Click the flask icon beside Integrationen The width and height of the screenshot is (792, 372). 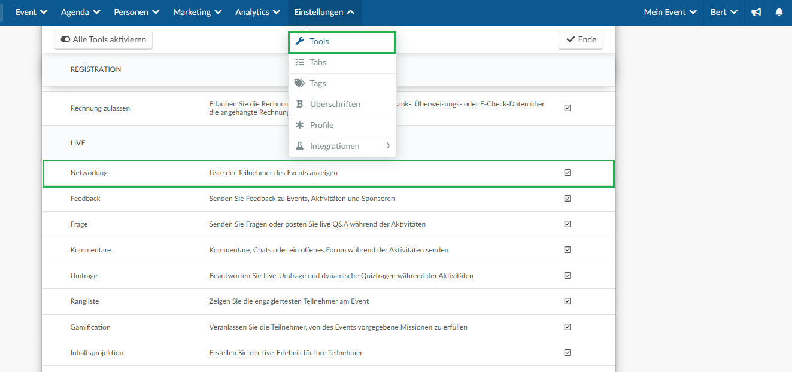coord(300,146)
